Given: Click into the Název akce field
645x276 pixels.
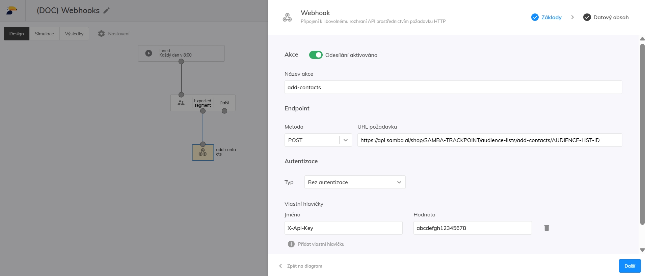Looking at the screenshot, I should coord(453,87).
